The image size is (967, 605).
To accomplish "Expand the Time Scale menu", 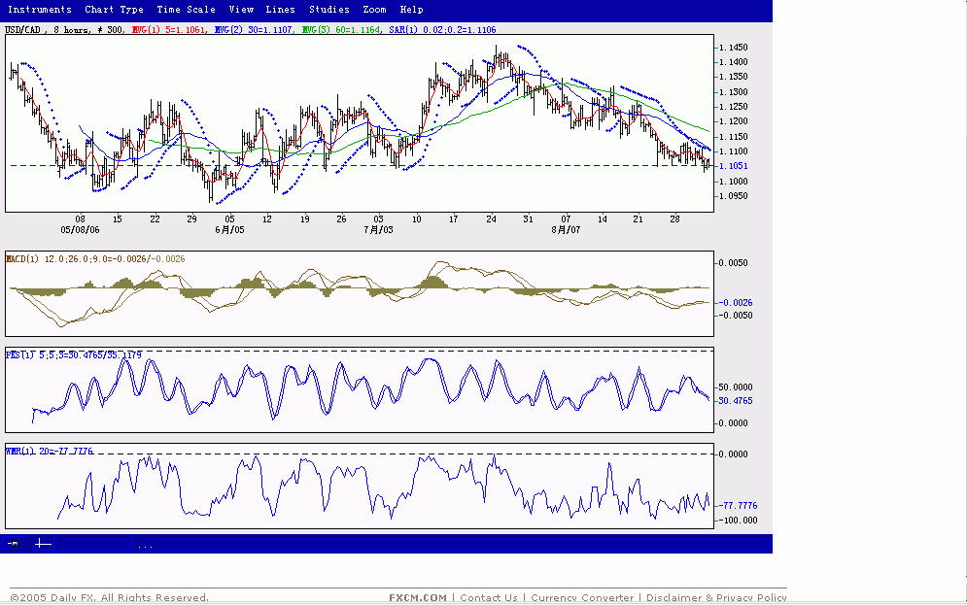I will [186, 10].
